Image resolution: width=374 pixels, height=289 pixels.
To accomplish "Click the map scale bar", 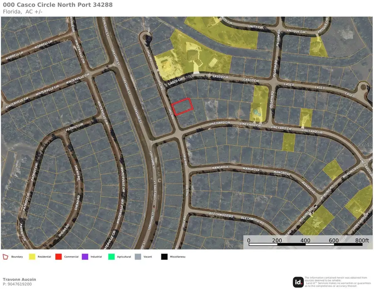I will pyautogui.click(x=308, y=244).
